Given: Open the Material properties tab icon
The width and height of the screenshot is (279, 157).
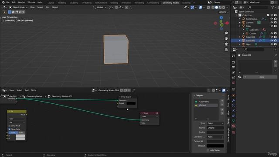Looking at the screenshot, I should [x=234, y=126].
